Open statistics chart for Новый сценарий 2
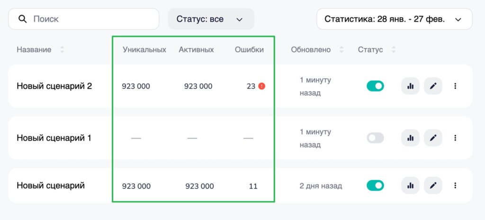 click(410, 86)
